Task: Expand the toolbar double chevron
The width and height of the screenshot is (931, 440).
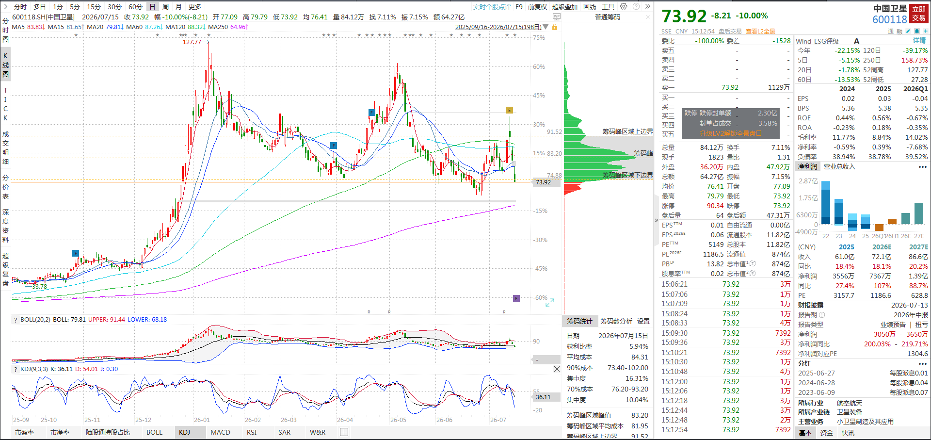Action: (x=647, y=7)
